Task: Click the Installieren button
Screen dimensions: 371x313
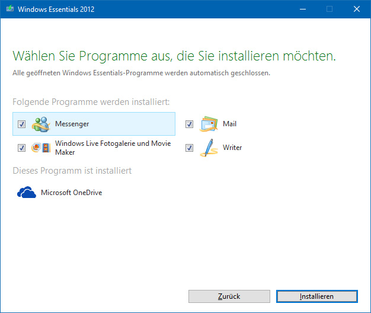Action: (x=317, y=296)
